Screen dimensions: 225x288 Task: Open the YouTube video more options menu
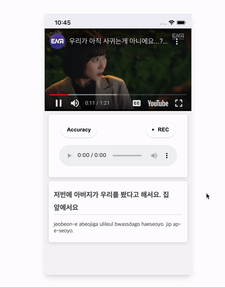coord(177,42)
